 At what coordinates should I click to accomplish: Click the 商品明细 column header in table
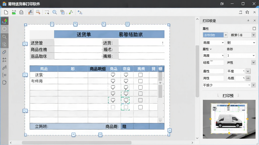tap(98, 69)
